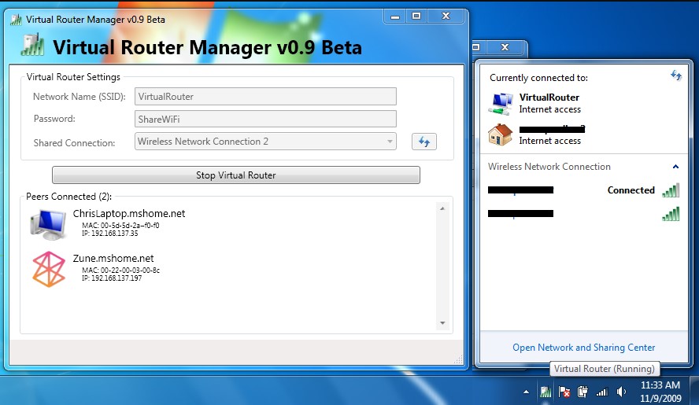Show hidden tray icons arrow
The width and height of the screenshot is (699, 405).
click(527, 391)
